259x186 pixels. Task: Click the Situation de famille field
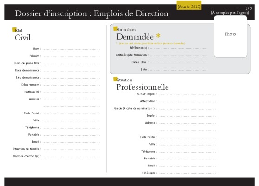[71, 150]
